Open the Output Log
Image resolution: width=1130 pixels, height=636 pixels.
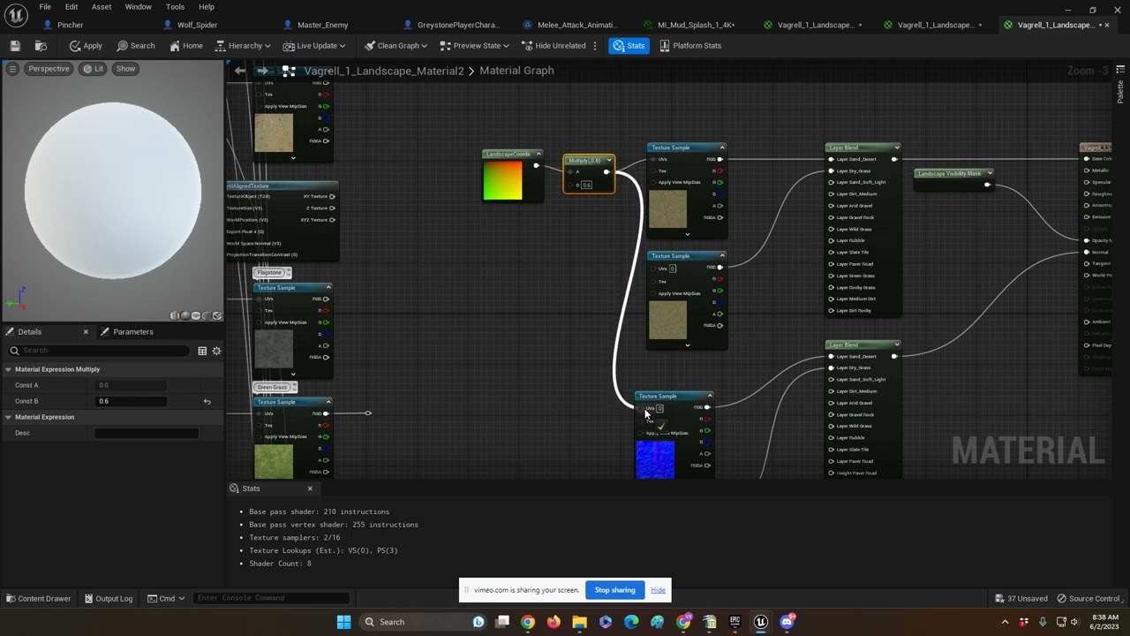point(108,598)
